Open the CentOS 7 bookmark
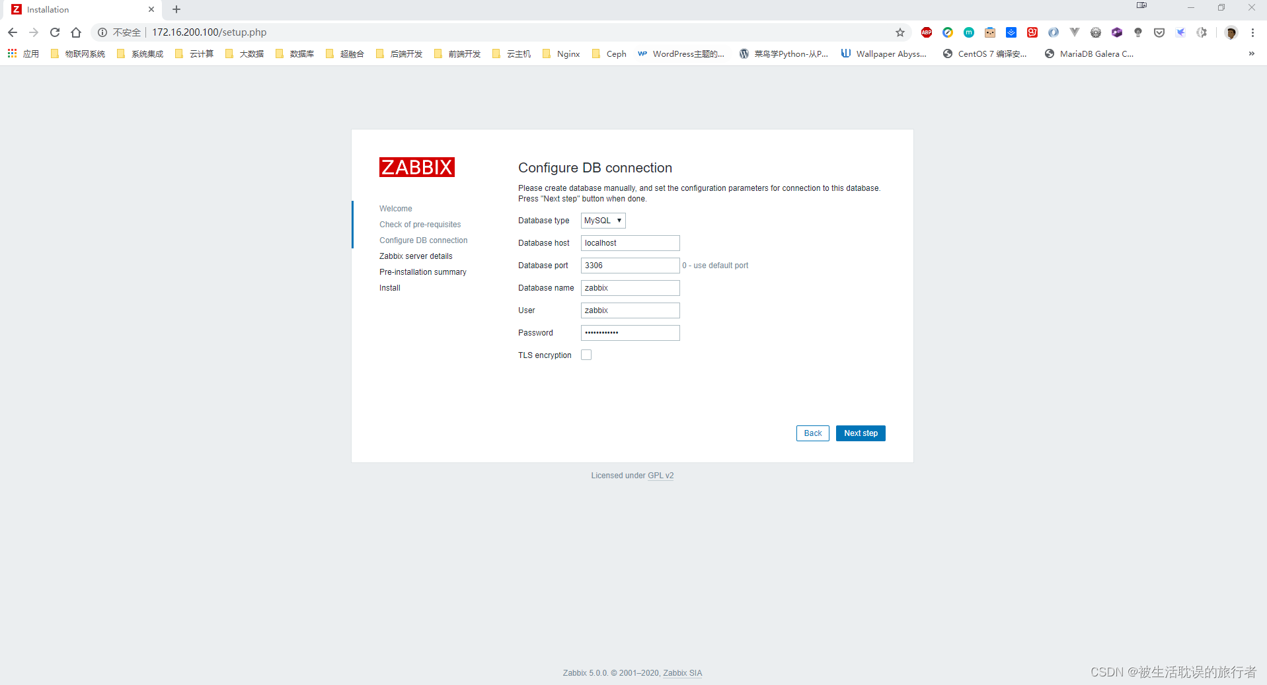 tap(985, 54)
